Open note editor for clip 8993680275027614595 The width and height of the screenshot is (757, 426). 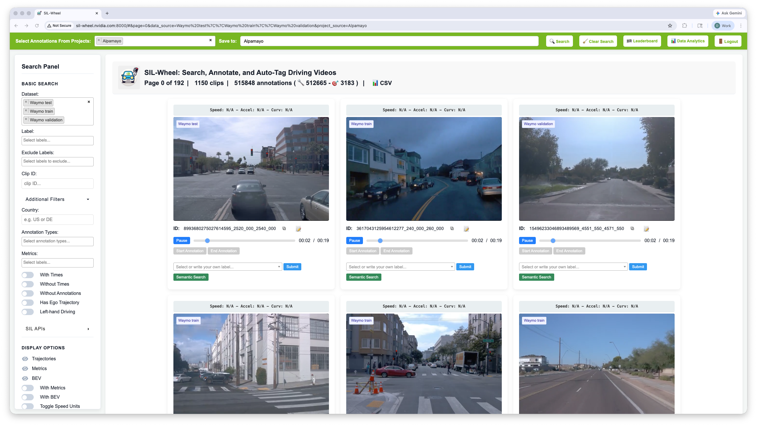tap(298, 229)
